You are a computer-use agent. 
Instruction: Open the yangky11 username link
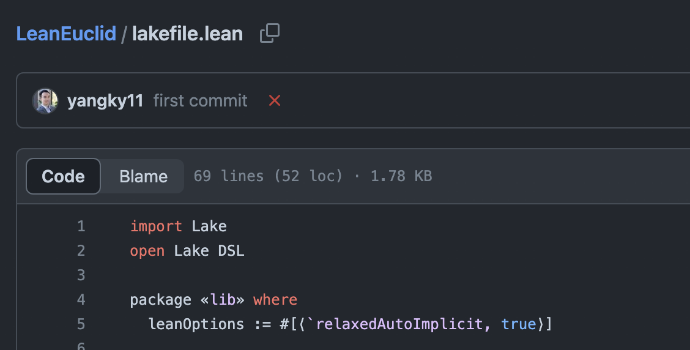pos(105,101)
